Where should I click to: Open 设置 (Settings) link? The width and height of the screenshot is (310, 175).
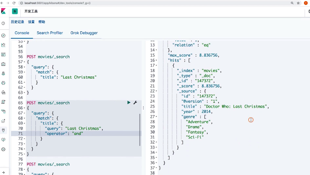point(31,22)
